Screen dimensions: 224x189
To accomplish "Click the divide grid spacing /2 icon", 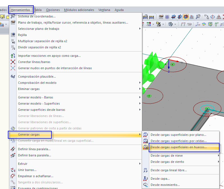I will [13, 47].
